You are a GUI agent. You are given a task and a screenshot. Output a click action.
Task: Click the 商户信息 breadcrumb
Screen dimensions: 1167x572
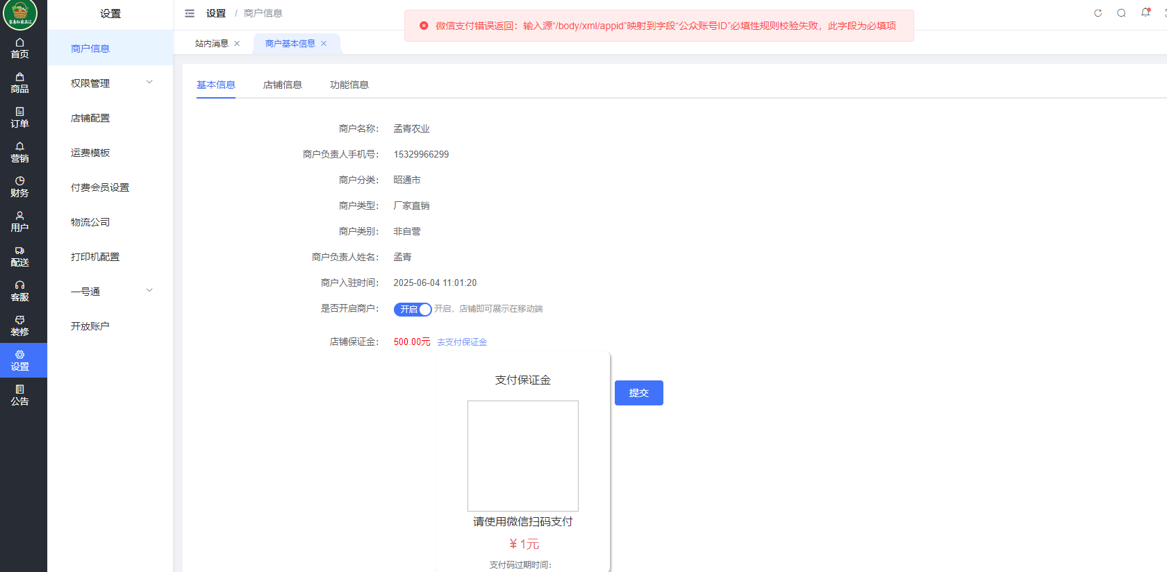pyautogui.click(x=263, y=13)
